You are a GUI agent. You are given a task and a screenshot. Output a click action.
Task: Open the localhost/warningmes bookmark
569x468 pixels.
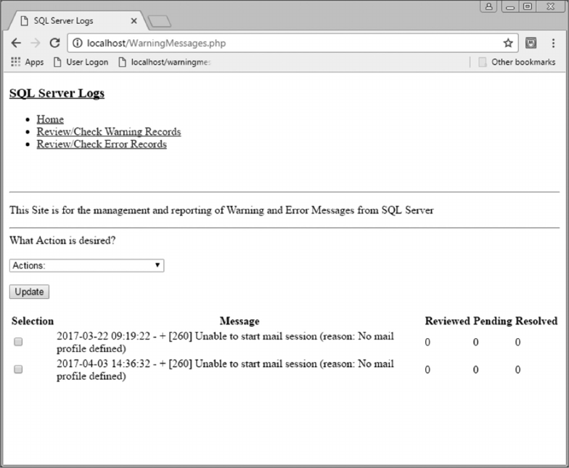(165, 62)
